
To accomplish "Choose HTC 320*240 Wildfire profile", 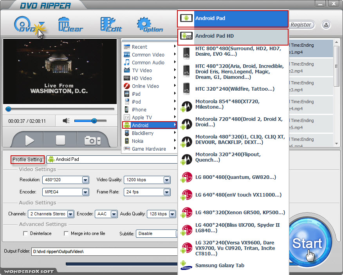I will (233, 89).
